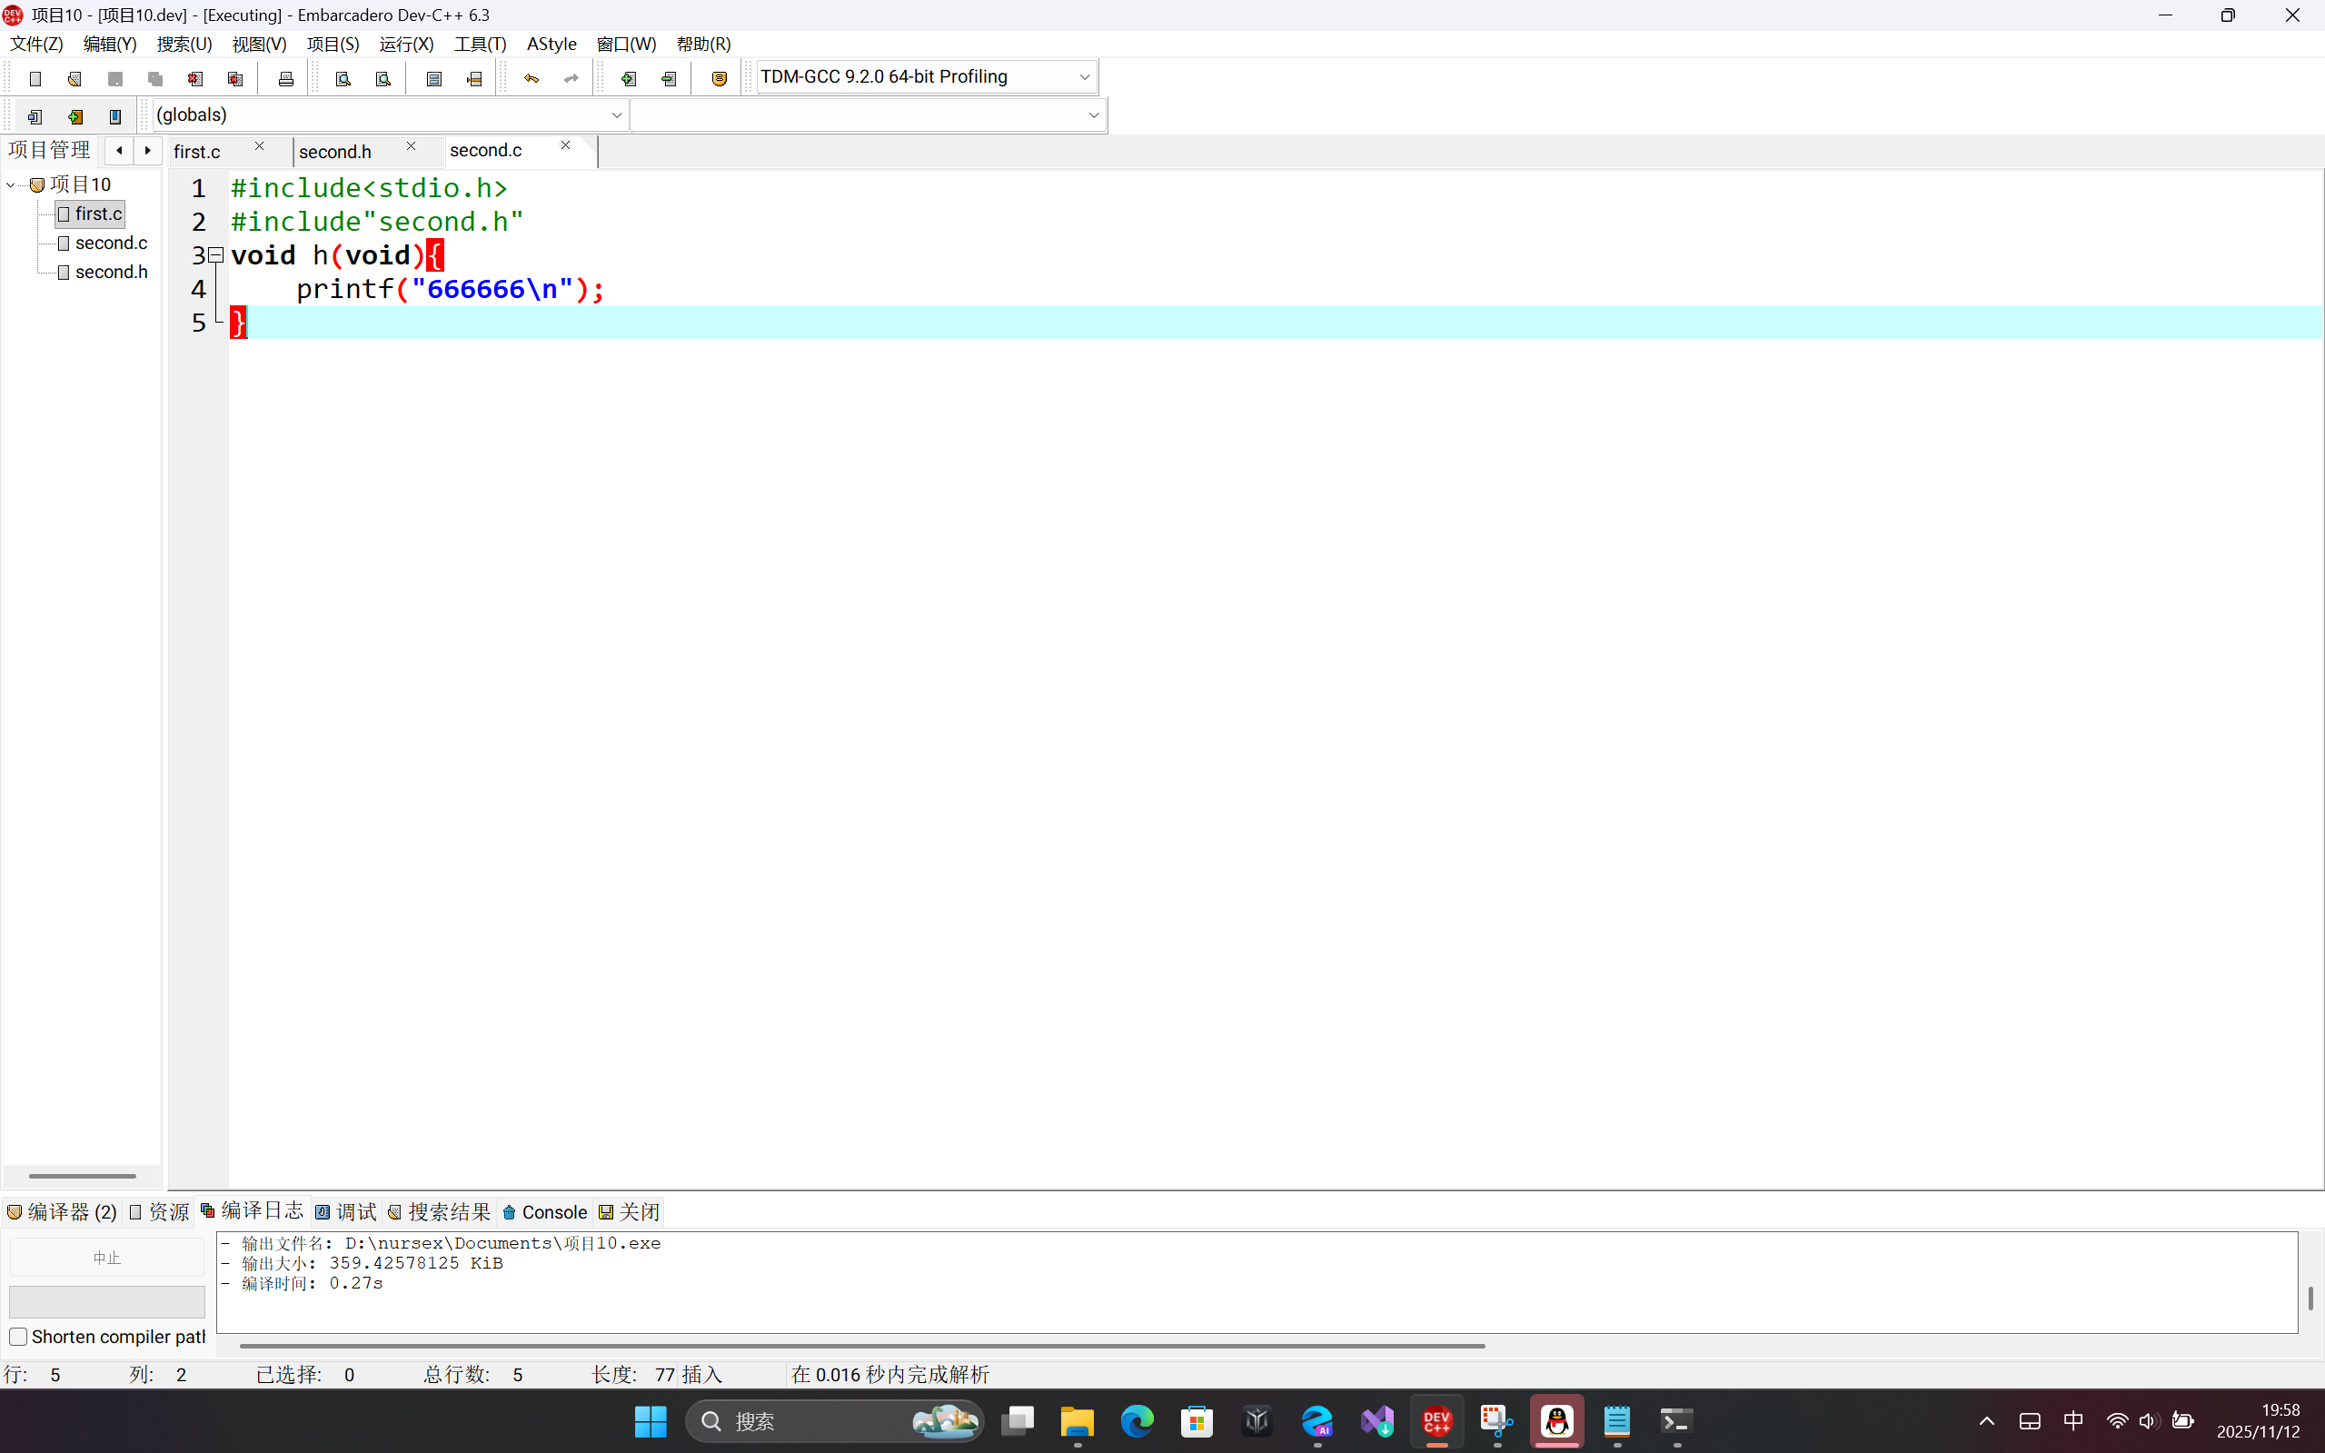Viewport: 2325px width, 1453px height.
Task: Switch to the second.h editor tab
Action: (x=335, y=152)
